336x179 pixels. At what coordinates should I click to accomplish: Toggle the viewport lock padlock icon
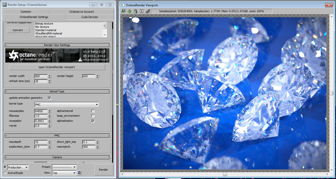point(136,11)
